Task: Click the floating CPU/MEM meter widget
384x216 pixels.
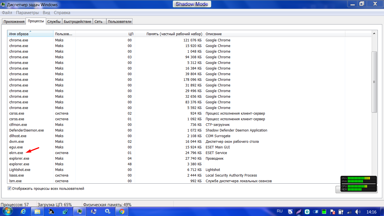Action: pos(358,184)
